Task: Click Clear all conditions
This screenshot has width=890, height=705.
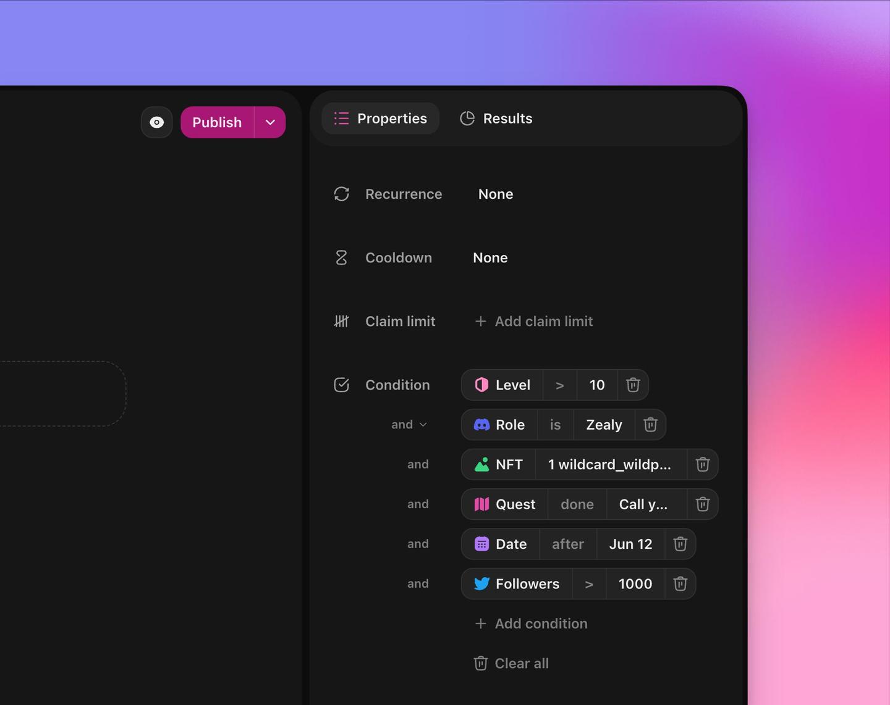Action: pyautogui.click(x=511, y=663)
